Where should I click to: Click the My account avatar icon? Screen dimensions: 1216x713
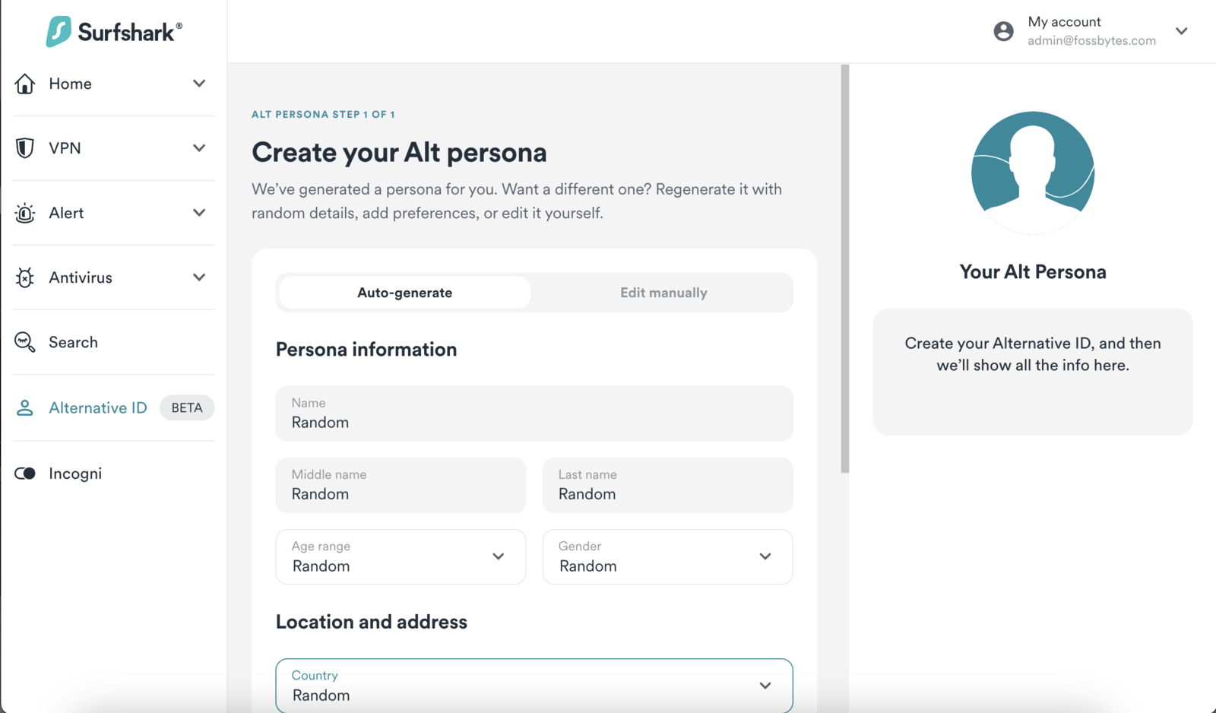1004,30
